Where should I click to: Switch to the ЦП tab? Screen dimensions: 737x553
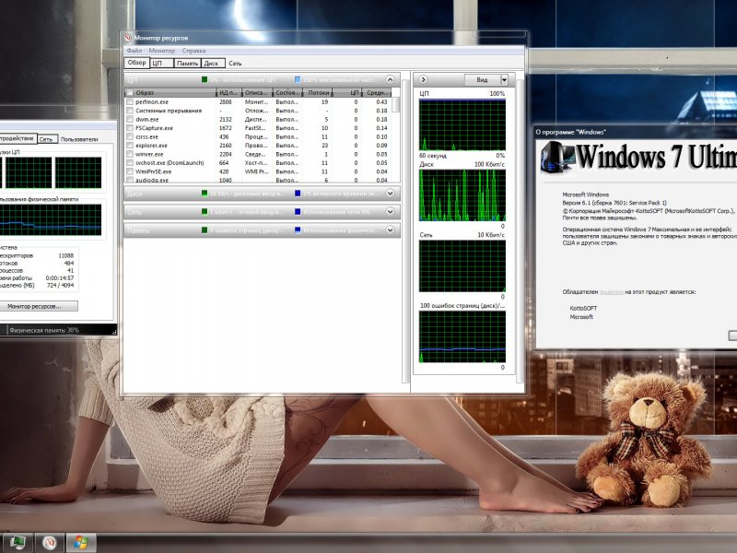162,63
